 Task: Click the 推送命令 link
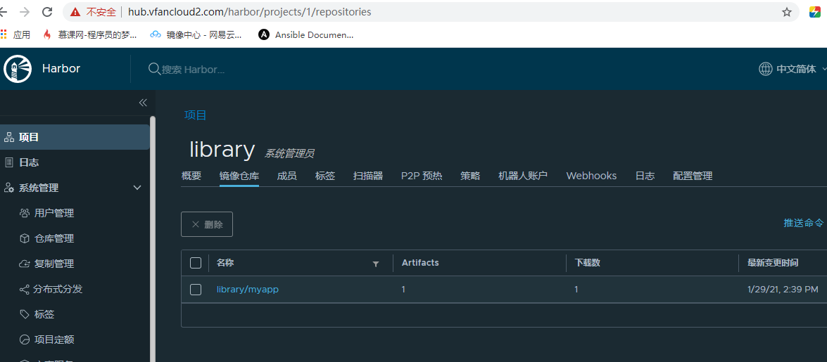(803, 223)
